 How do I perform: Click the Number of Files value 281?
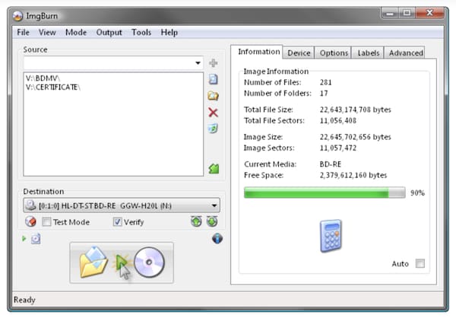[326, 82]
